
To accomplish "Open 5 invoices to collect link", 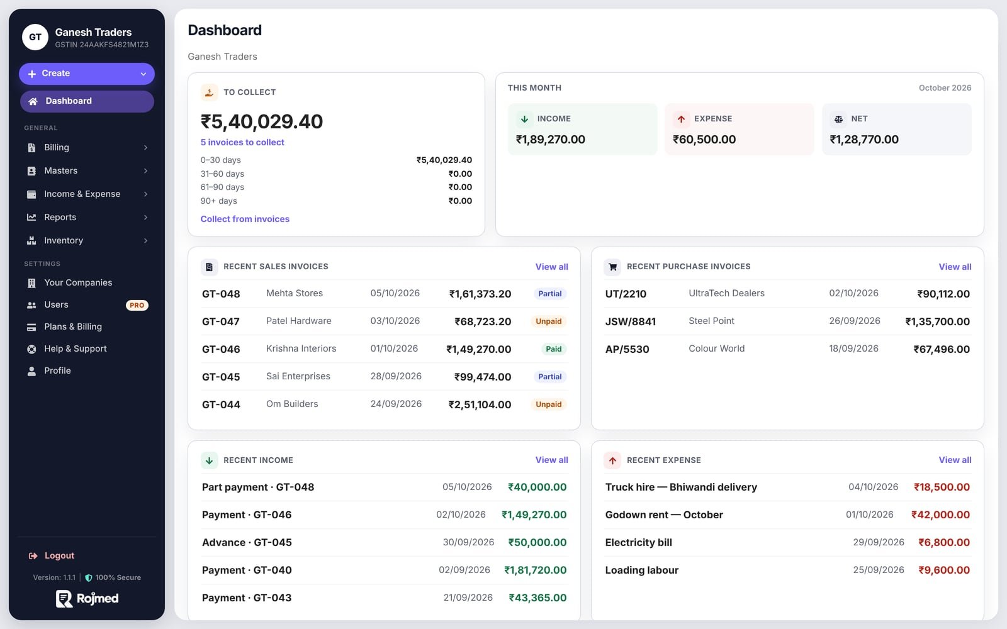I will [x=242, y=143].
